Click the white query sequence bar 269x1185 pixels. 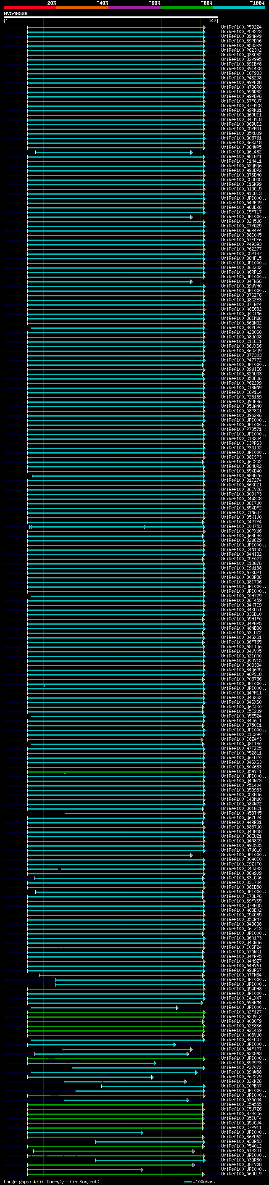pos(111,17)
